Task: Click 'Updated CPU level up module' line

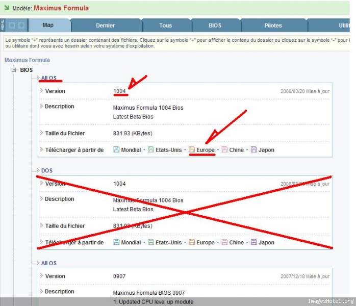Action: pos(153,302)
